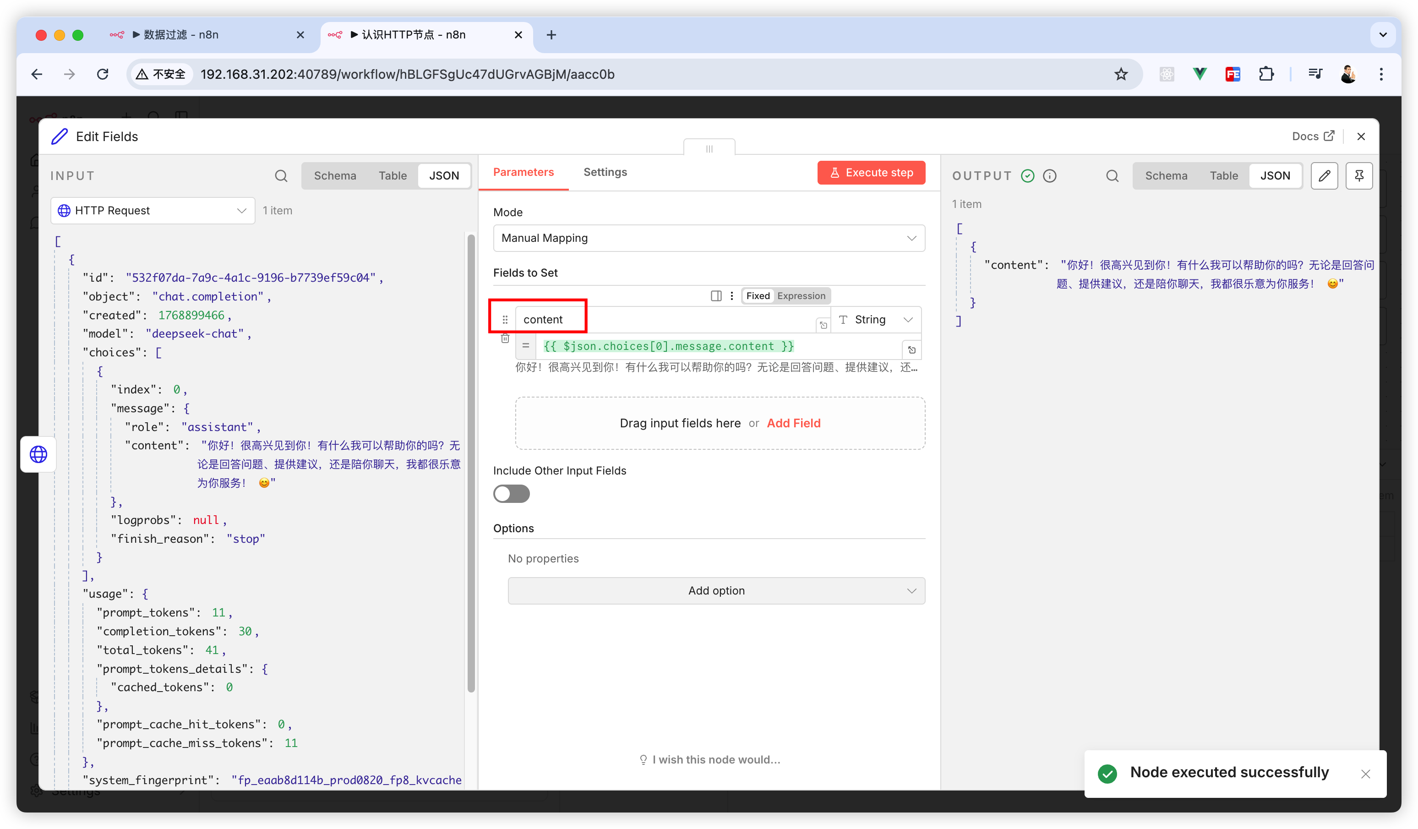Expand the HTTP Request input selector
The image size is (1418, 829).
pos(153,211)
